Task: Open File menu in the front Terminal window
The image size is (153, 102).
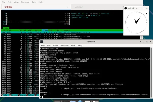Action: 43,45
